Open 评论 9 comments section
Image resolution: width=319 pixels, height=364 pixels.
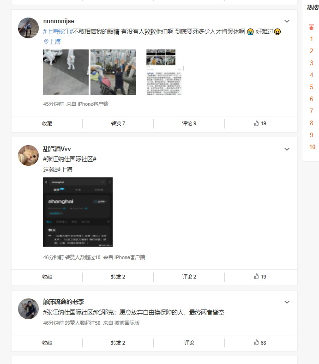click(x=189, y=123)
